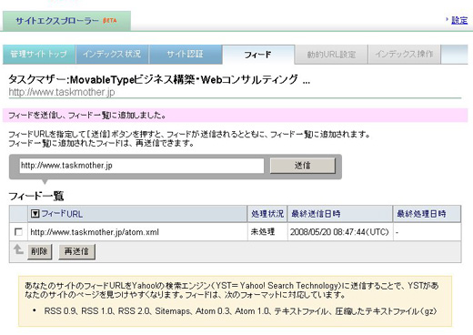This screenshot has width=473, height=335.
Task: Switch to the インデックス状況 tab
Action: pos(112,55)
